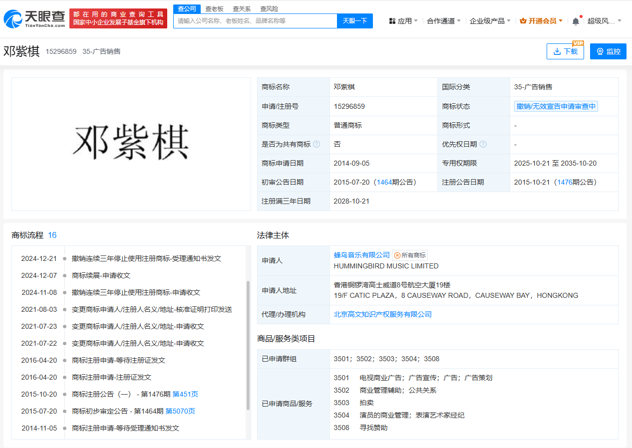Click the 天眼一下 search button
The width and height of the screenshot is (632, 448).
click(x=355, y=21)
